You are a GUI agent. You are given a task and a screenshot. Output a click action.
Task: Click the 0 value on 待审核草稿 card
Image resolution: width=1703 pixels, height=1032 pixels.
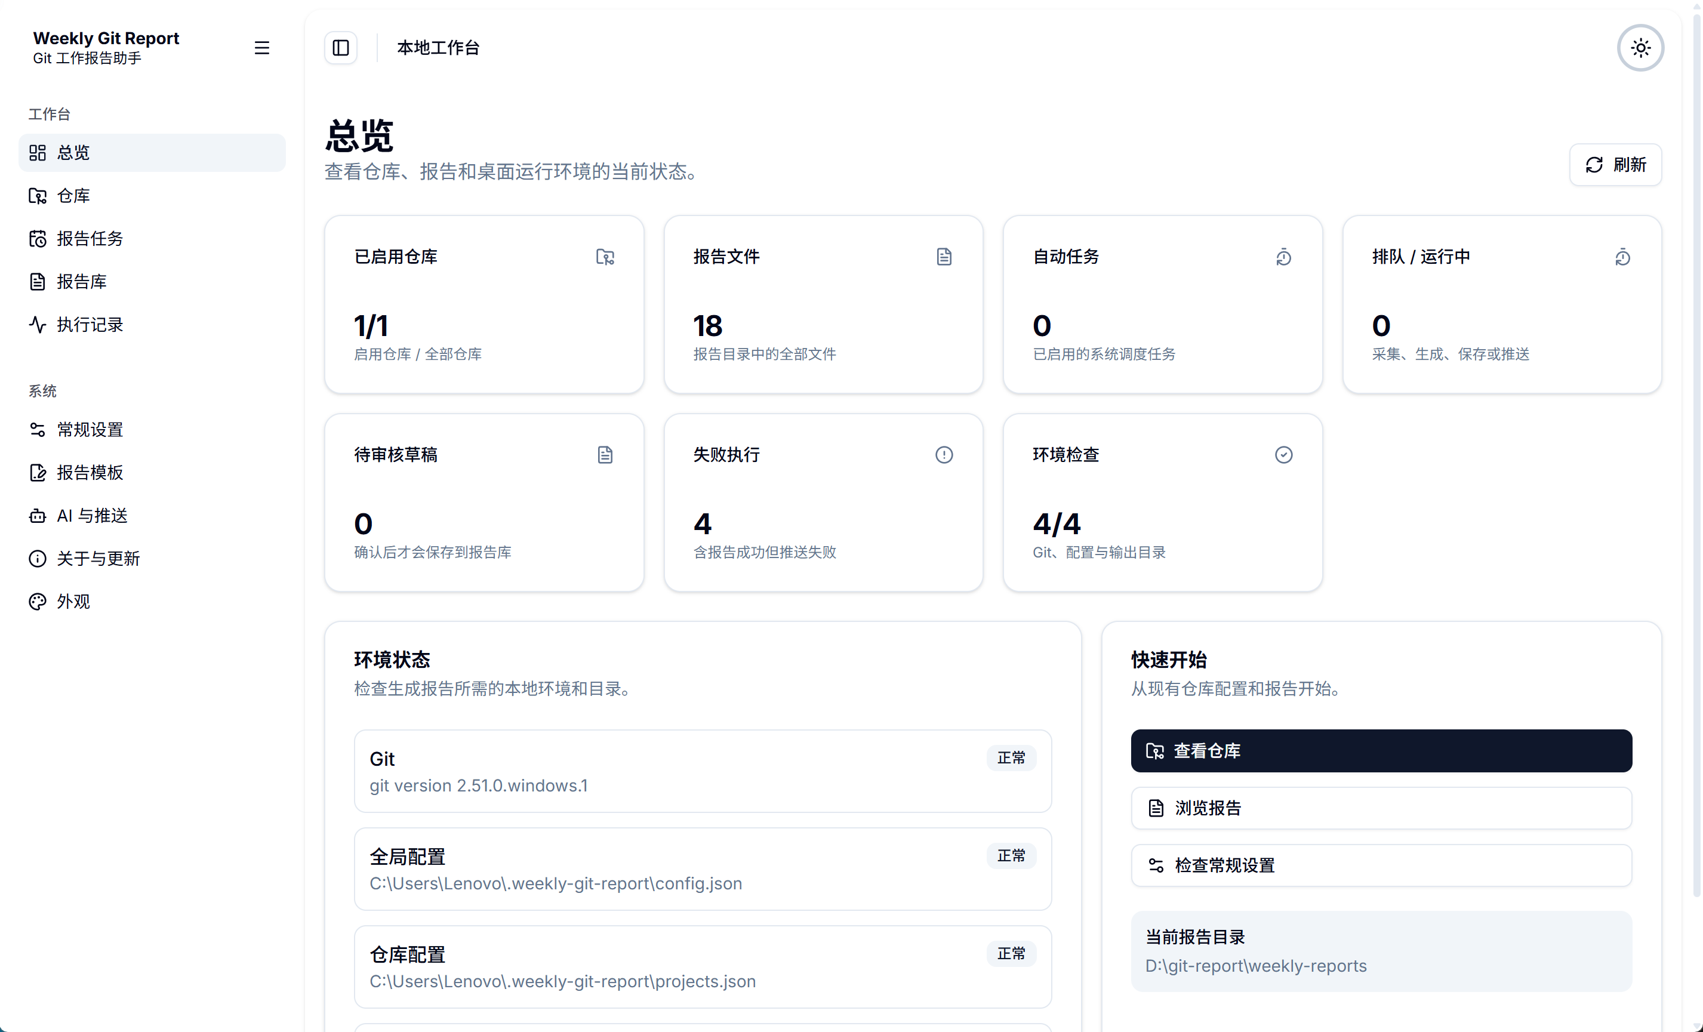point(363,524)
